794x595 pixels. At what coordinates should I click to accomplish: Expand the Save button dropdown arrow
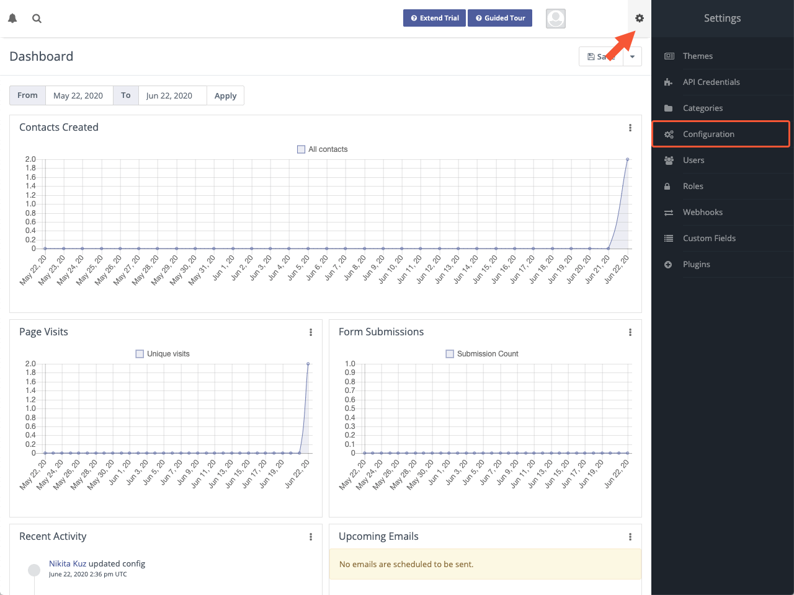click(632, 56)
